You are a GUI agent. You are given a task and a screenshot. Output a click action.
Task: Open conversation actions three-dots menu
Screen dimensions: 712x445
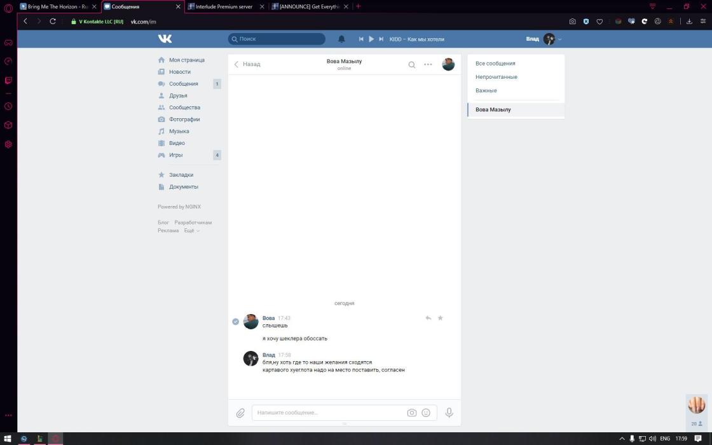[428, 64]
